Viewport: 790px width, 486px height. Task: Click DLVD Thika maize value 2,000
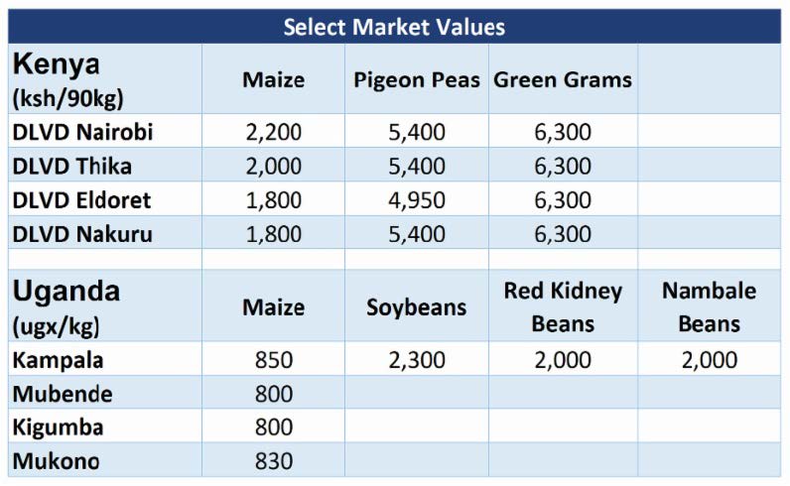tap(274, 167)
